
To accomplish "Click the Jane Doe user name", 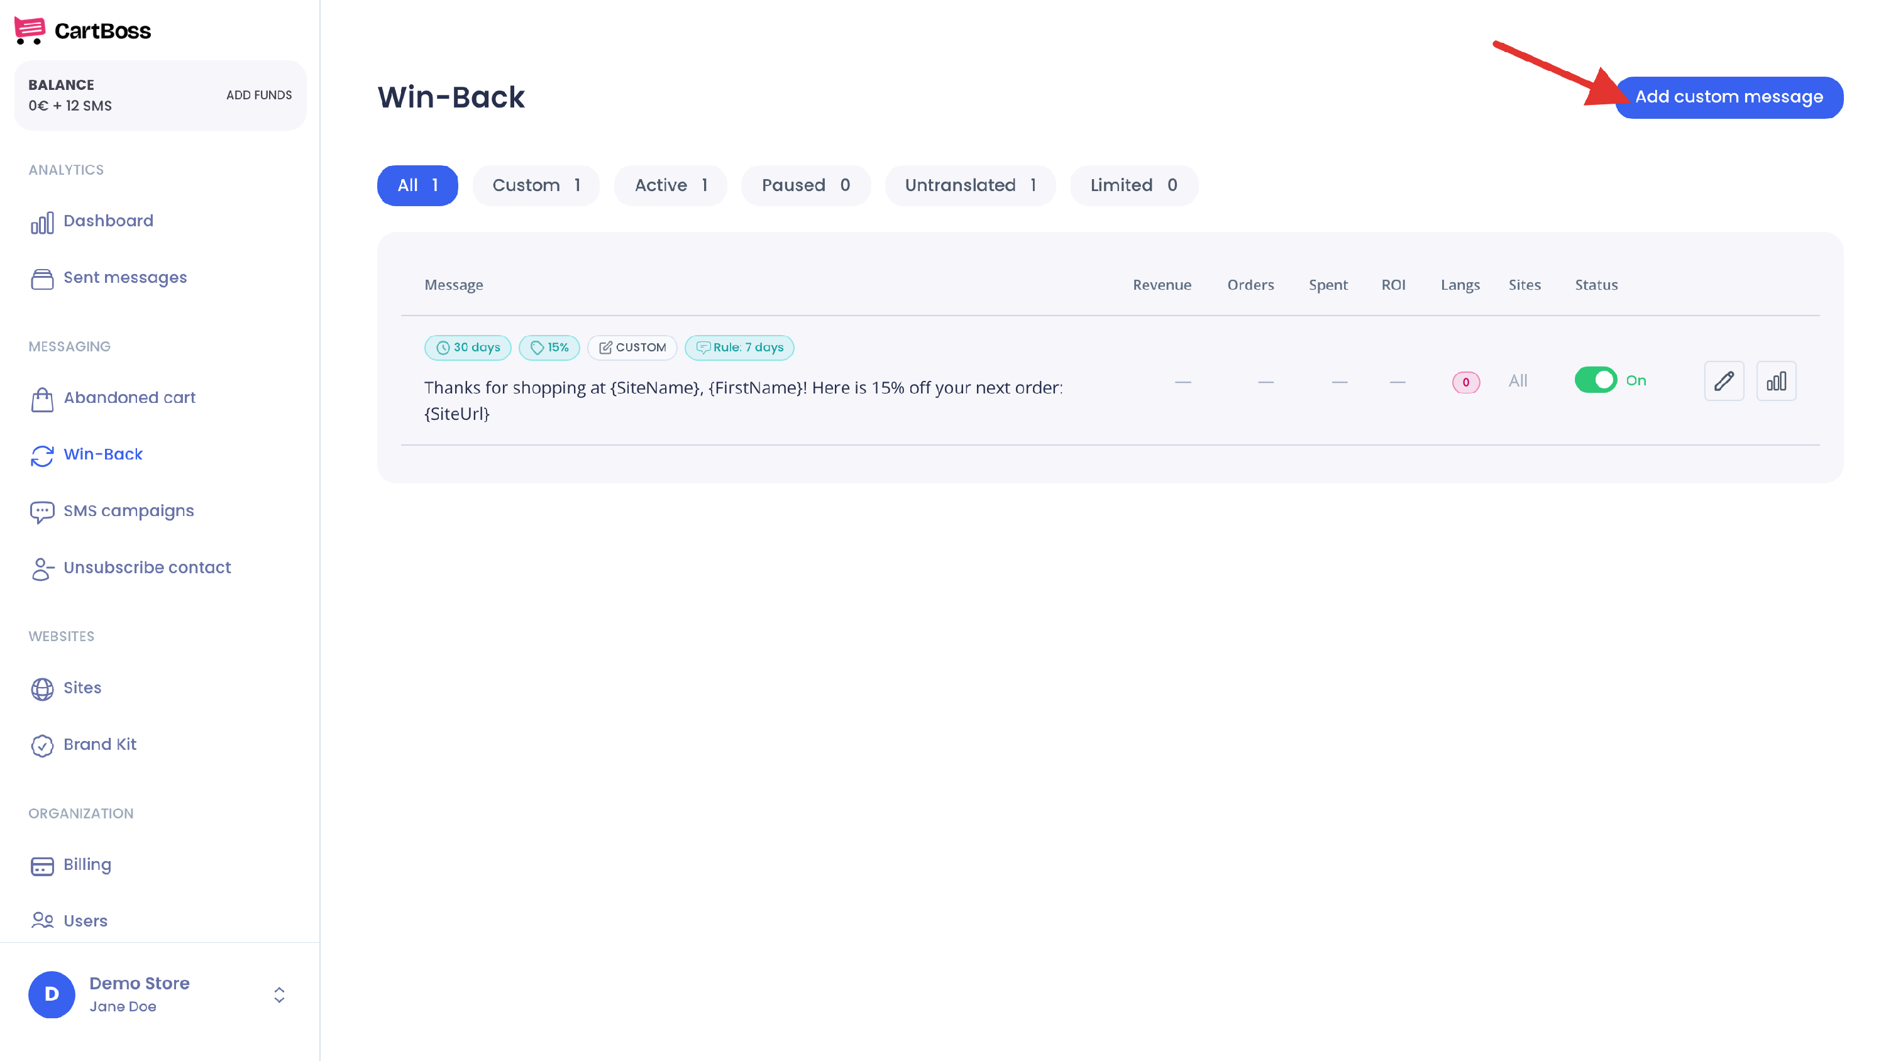I will pos(123,1007).
